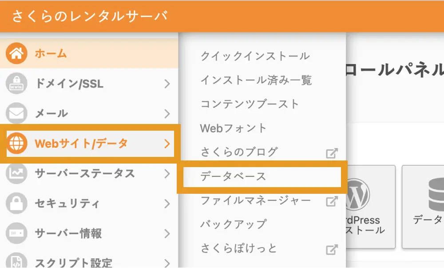Click the Server Status chart icon
Viewport: 444px width, 268px height.
click(x=16, y=173)
